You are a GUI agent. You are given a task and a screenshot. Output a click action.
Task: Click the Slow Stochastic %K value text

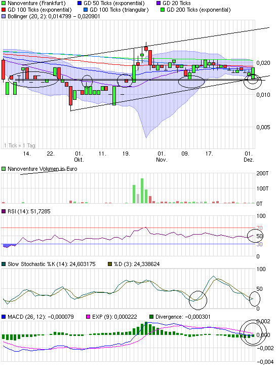52,264
